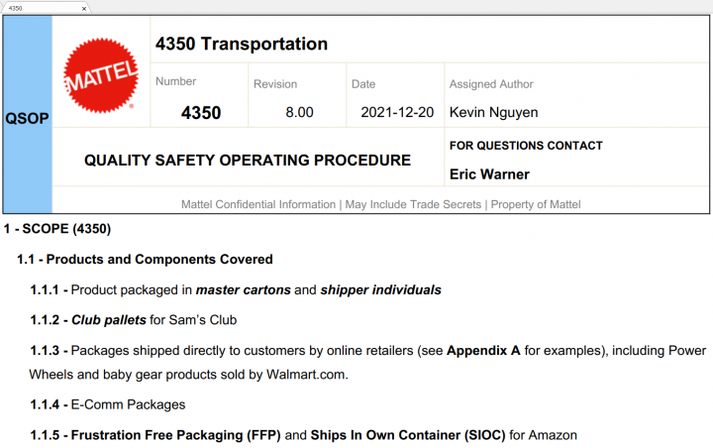Click the contact name Eric Warner
Image resolution: width=713 pixels, height=448 pixels.
click(489, 174)
